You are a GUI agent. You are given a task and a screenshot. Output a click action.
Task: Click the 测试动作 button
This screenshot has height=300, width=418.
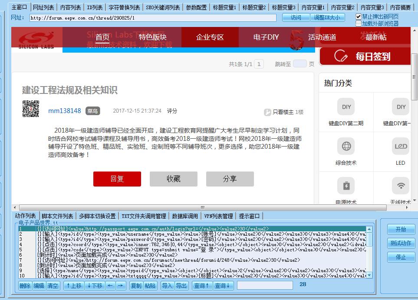pyautogui.click(x=401, y=243)
